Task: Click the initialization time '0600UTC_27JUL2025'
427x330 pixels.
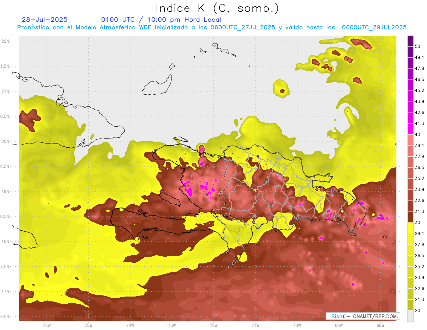Action: pos(243,27)
